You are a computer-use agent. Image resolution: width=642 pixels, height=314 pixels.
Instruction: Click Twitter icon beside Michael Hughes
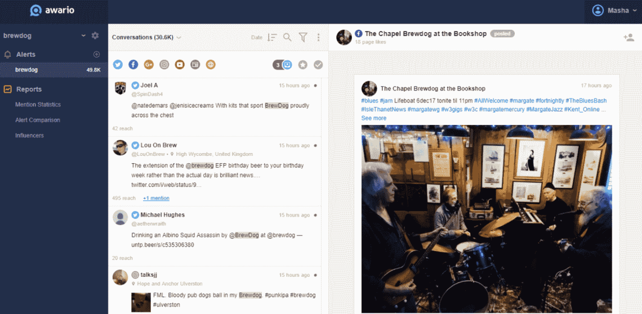pyautogui.click(x=135, y=214)
